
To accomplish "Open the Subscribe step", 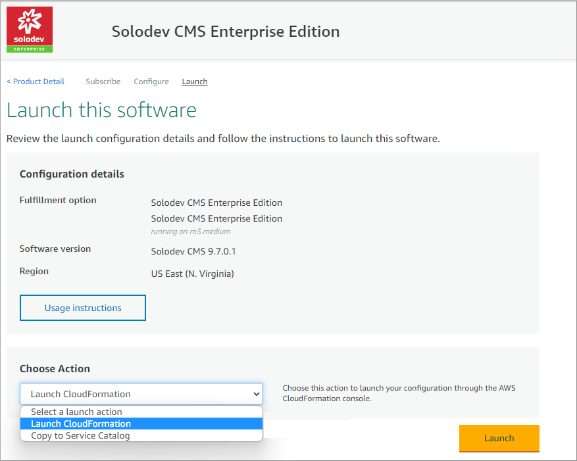I will (x=103, y=82).
